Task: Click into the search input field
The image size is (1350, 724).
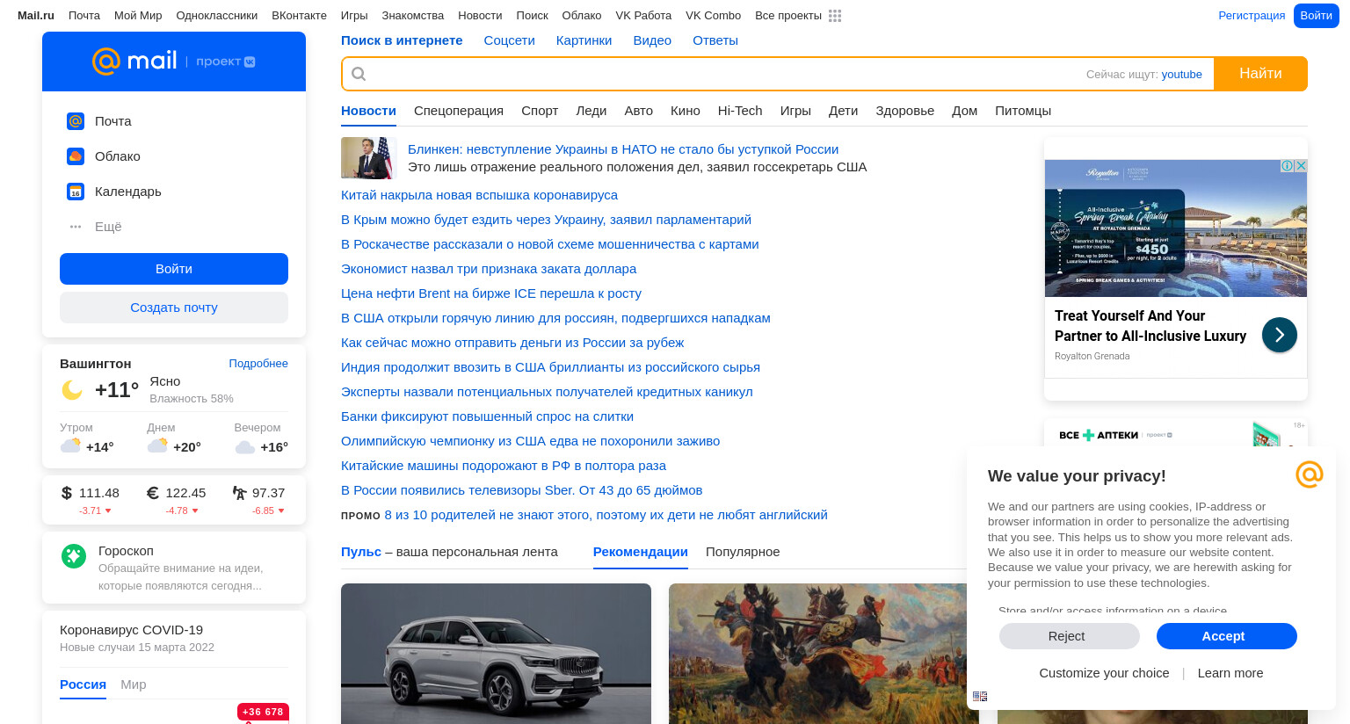Action: coord(712,74)
